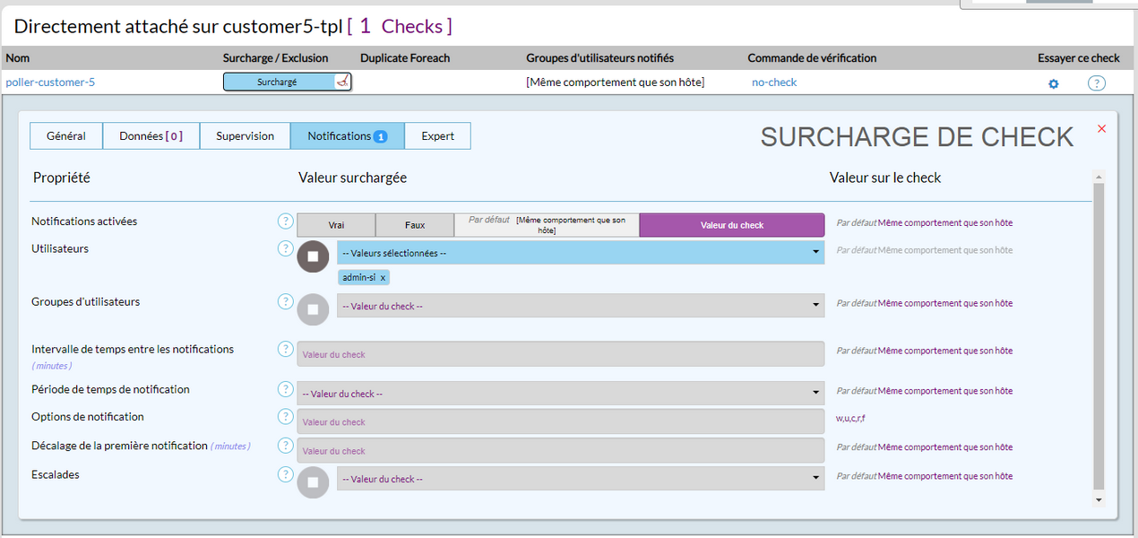The image size is (1138, 538).
Task: Click the Intervalle de temps notifications input field
Action: [560, 354]
